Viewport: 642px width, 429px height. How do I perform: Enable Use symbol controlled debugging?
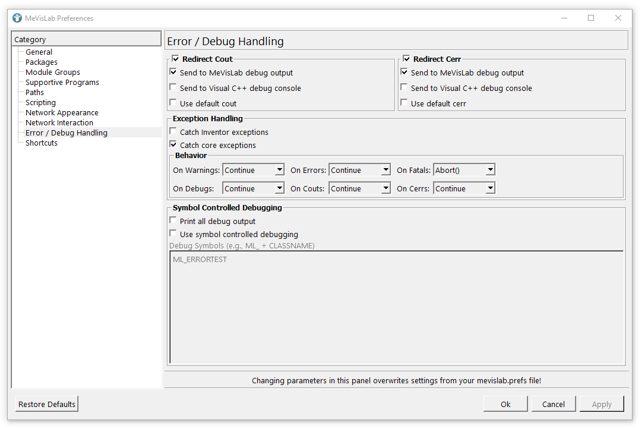click(173, 234)
